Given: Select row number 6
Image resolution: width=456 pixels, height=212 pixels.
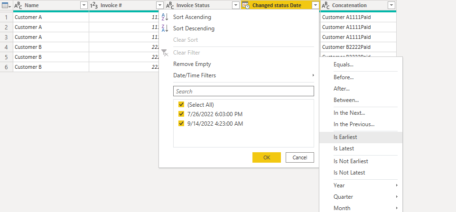Looking at the screenshot, I should (x=6, y=67).
